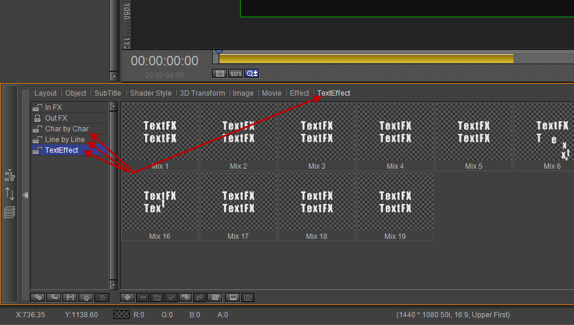This screenshot has width=574, height=325.
Task: Collapse the category panel with the left triangle
Action: click(26, 195)
